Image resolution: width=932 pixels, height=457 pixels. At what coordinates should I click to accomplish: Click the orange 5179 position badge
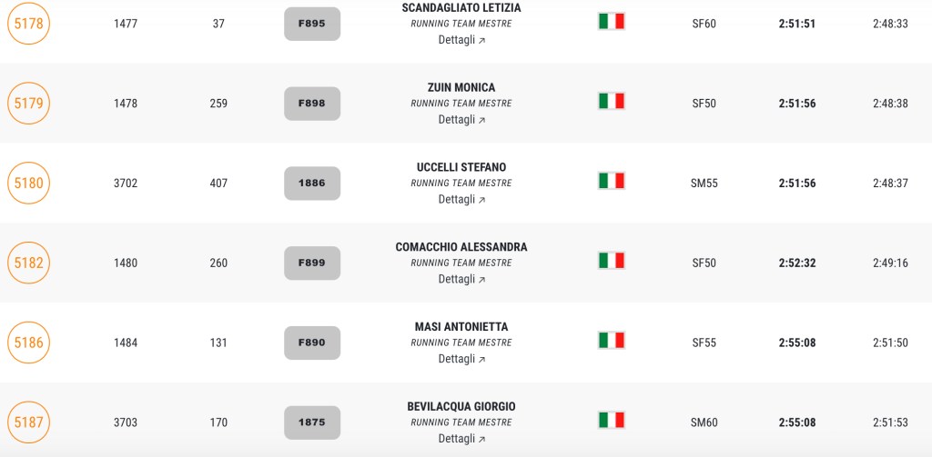coord(28,104)
